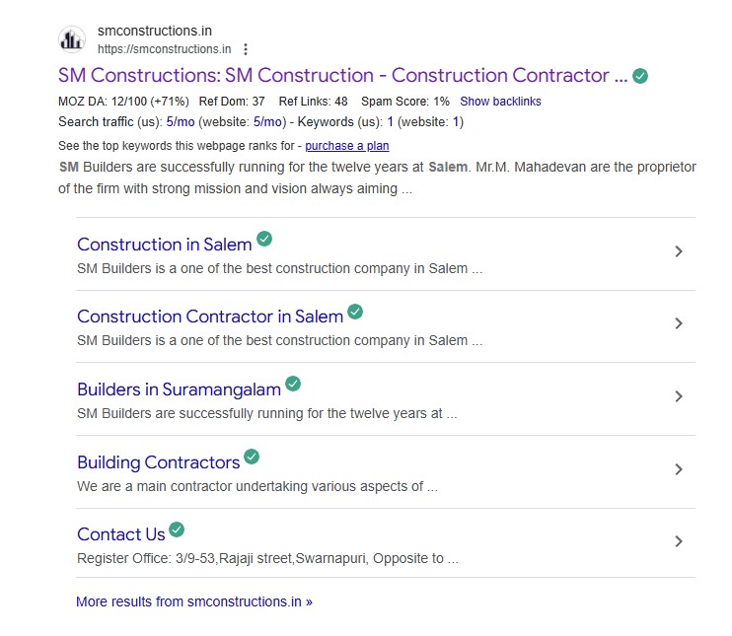Image resolution: width=732 pixels, height=636 pixels.
Task: Open the three-dot menu beside the URL
Action: point(246,49)
